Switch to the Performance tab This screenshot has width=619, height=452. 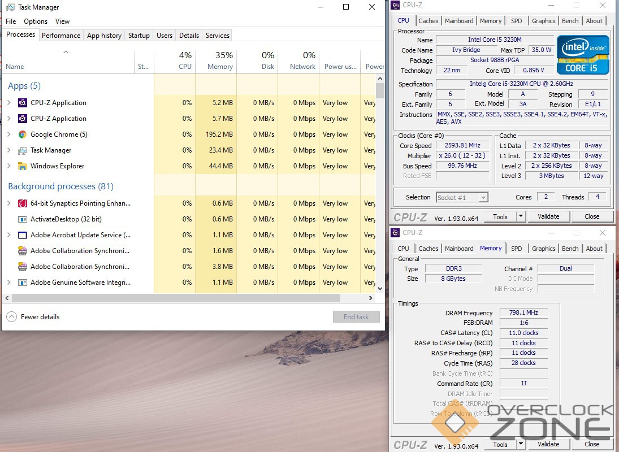[61, 36]
